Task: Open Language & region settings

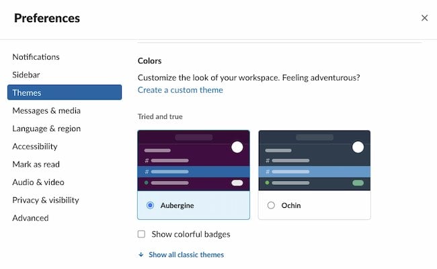Action: point(46,128)
